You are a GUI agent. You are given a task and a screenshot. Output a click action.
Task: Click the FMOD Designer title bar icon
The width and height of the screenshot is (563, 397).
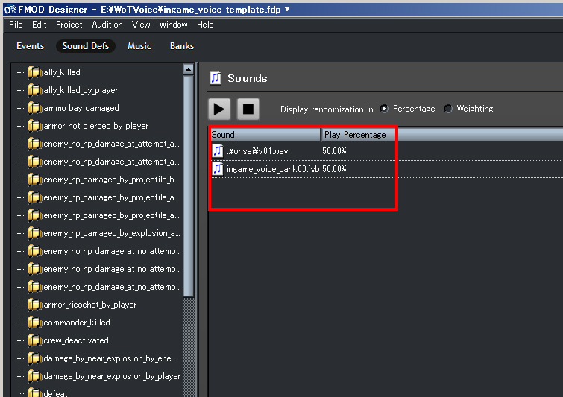coord(10,10)
